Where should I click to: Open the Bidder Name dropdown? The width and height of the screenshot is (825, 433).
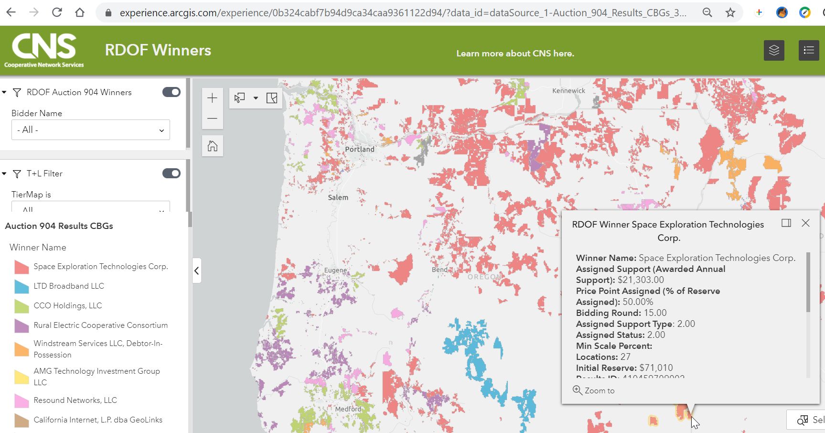91,130
